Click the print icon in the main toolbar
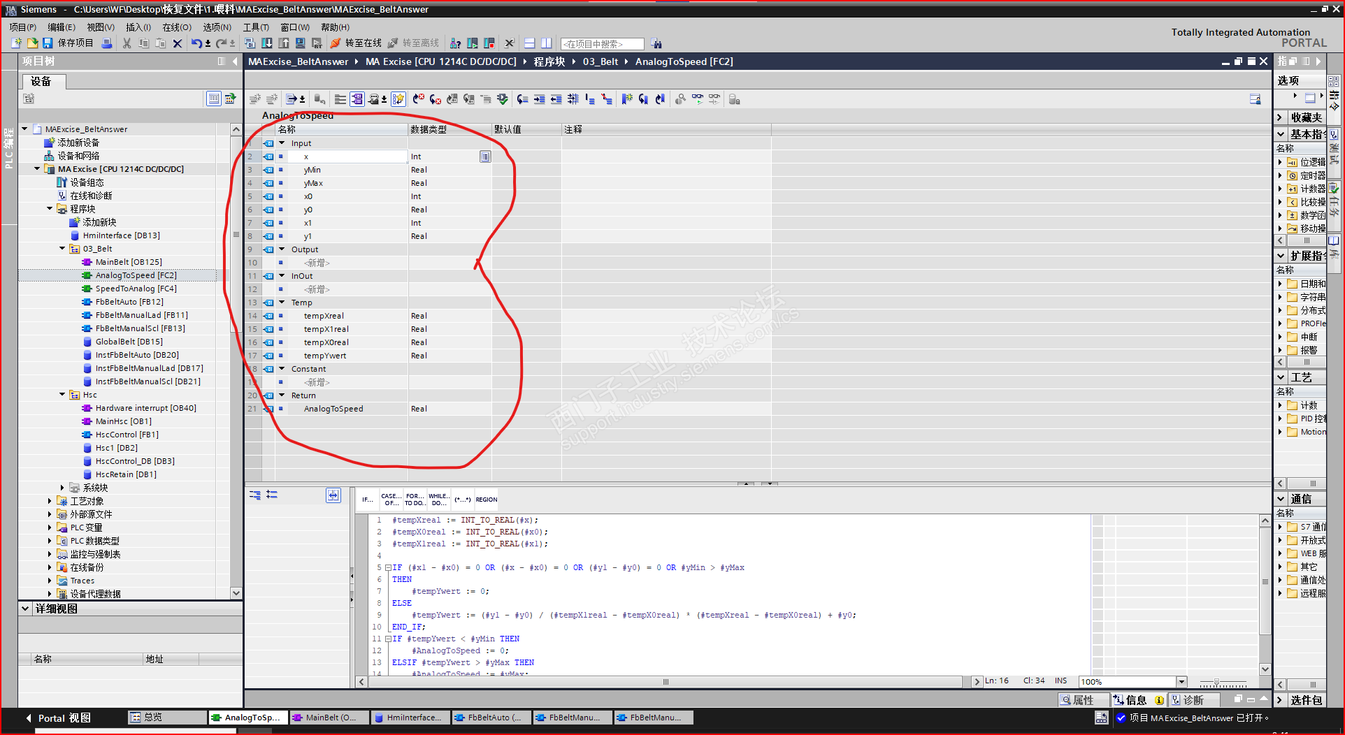 click(107, 43)
